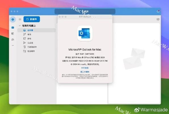This screenshot has height=114, width=169.
Task: Select the 已删除邮件 Deleted Items folder
Action: pos(36,47)
